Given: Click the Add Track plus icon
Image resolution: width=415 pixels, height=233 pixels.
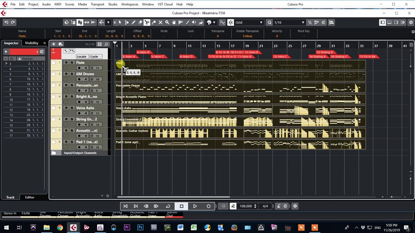Looking at the screenshot, I should (53, 44).
